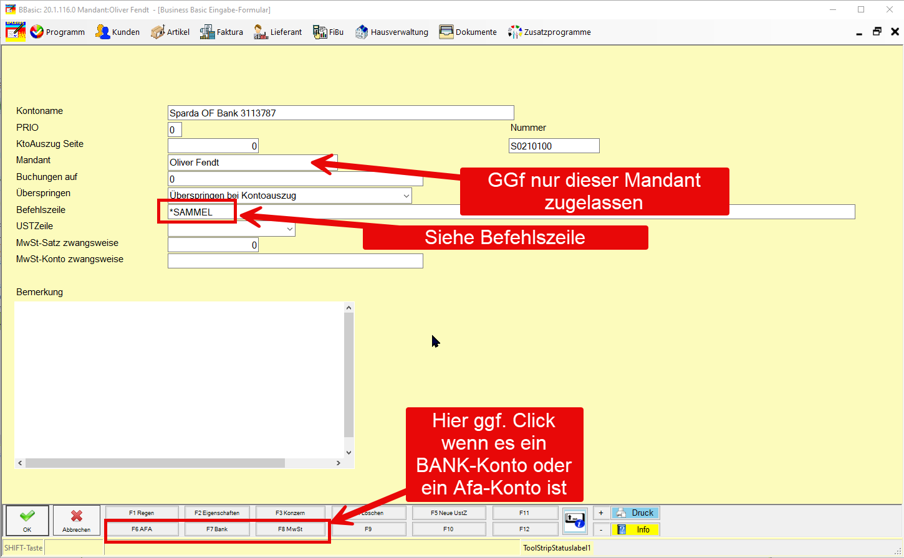Focus the Nummer field with S0210100
This screenshot has width=904, height=558.
coord(554,146)
